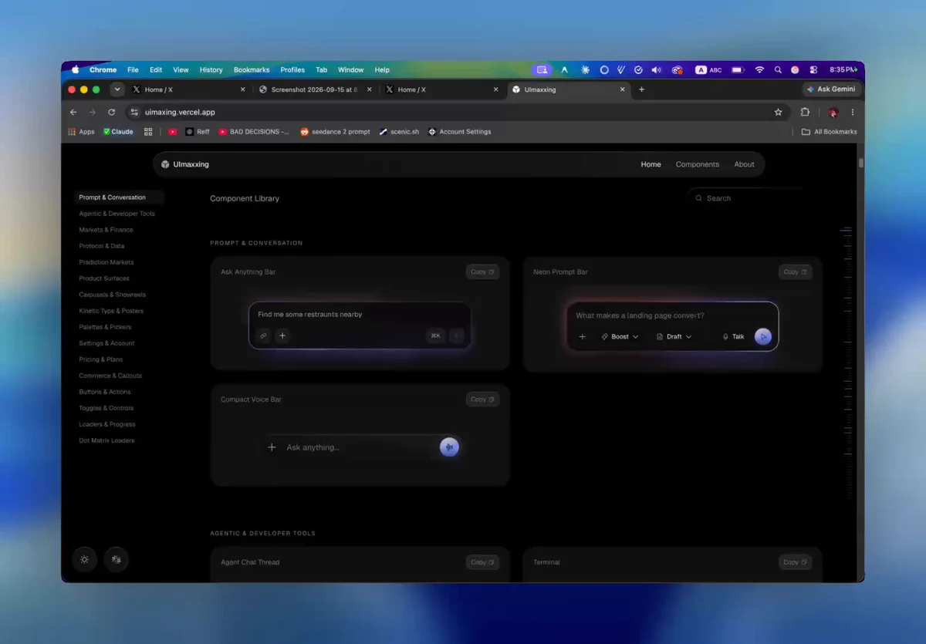The width and height of the screenshot is (926, 644).
Task: Copy the Ask Anything Bar component
Action: [x=482, y=271]
